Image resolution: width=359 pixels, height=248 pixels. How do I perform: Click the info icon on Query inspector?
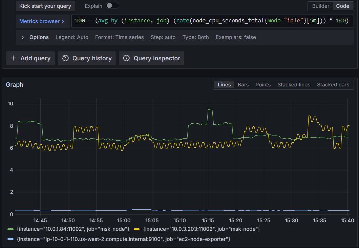coord(126,58)
